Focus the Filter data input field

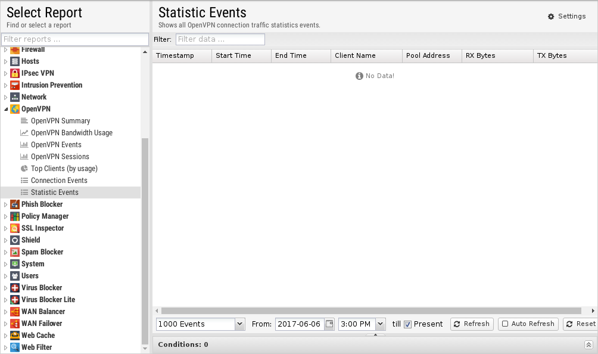[x=220, y=39]
